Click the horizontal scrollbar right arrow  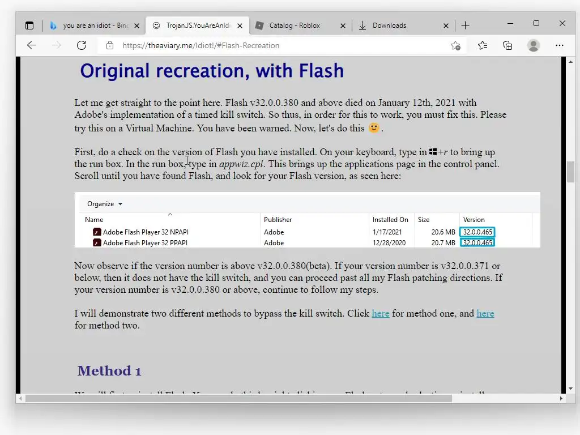561,398
